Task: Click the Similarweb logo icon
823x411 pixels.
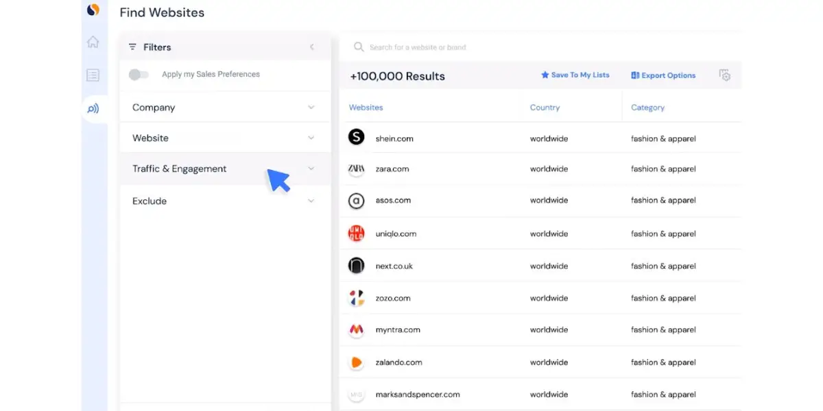Action: click(93, 10)
